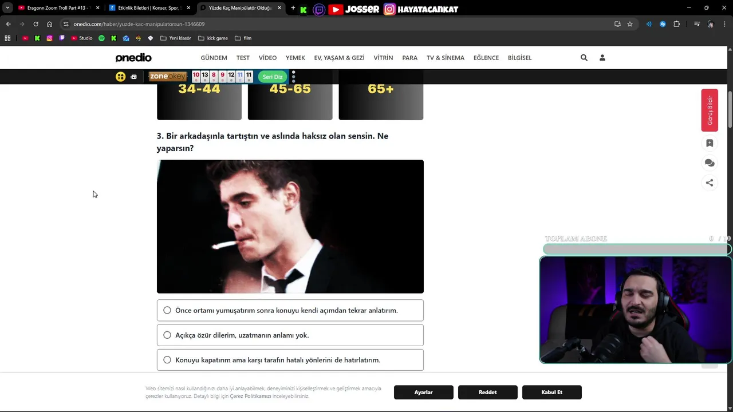Click the Seri Diz green button
The image size is (733, 412).
tap(273, 77)
